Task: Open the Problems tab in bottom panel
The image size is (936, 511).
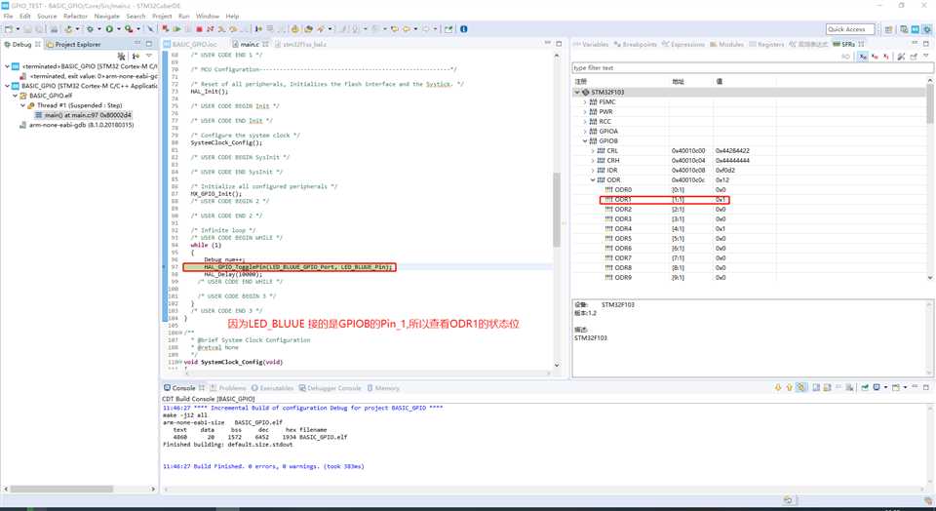Action: (x=227, y=388)
